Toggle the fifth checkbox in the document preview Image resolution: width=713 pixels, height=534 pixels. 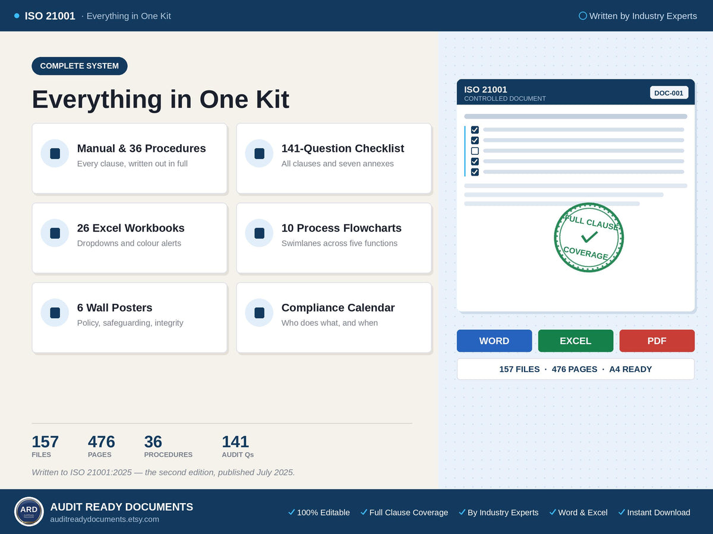tap(475, 172)
